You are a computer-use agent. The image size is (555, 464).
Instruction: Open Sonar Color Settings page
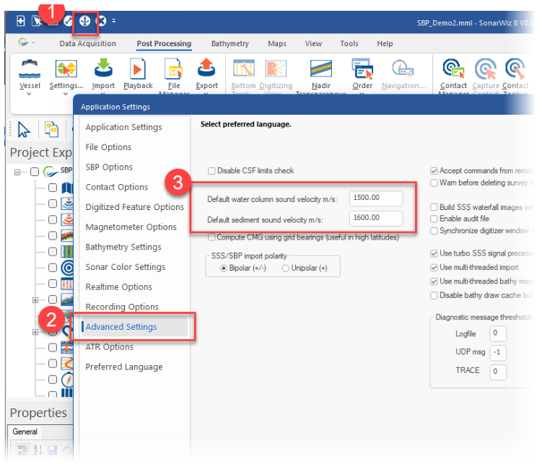pos(125,267)
